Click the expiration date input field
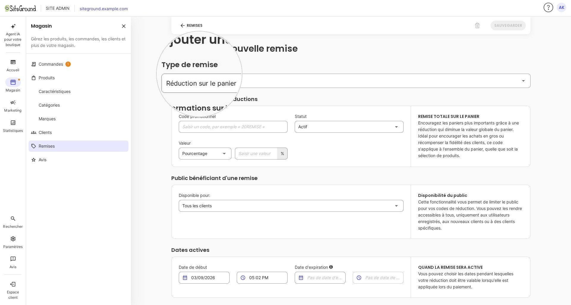Image resolution: width=571 pixels, height=305 pixels. tap(320, 278)
